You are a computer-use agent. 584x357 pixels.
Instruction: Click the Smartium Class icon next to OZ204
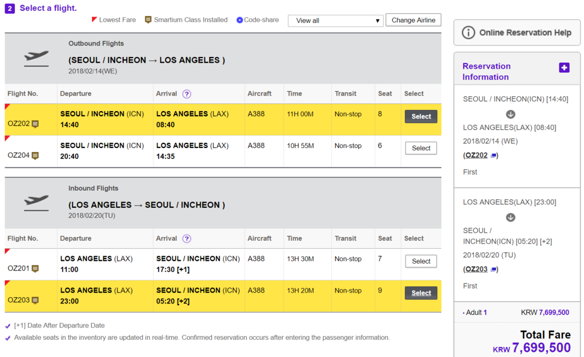coord(35,155)
